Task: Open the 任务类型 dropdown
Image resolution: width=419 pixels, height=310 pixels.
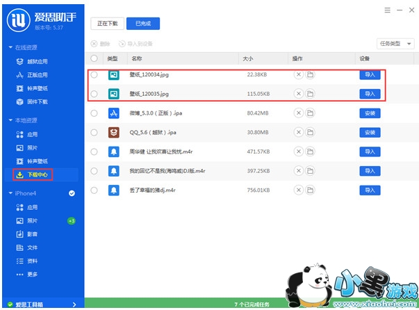Action: pyautogui.click(x=395, y=44)
